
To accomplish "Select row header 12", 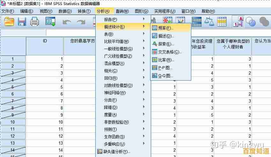I will [13, 136].
